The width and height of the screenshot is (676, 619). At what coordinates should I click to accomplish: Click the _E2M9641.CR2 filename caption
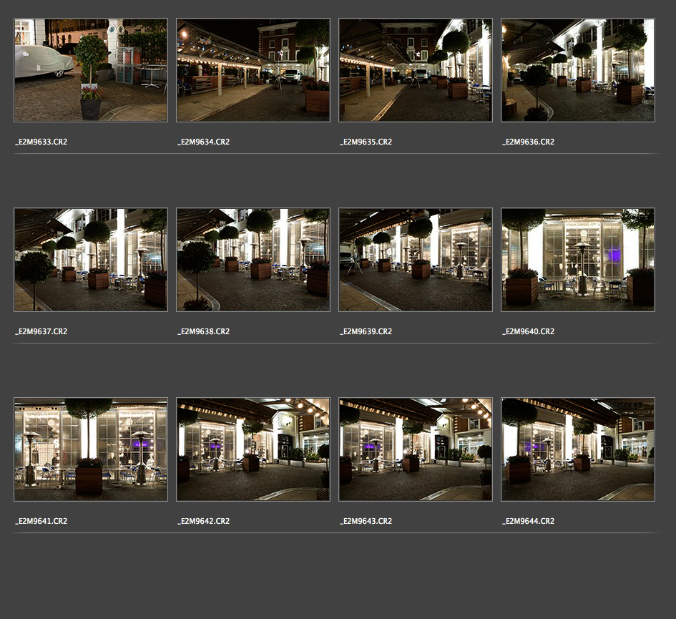point(41,521)
